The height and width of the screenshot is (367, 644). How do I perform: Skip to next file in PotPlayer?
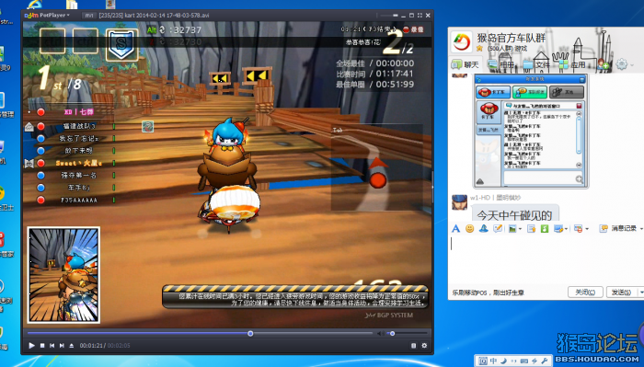(x=62, y=346)
